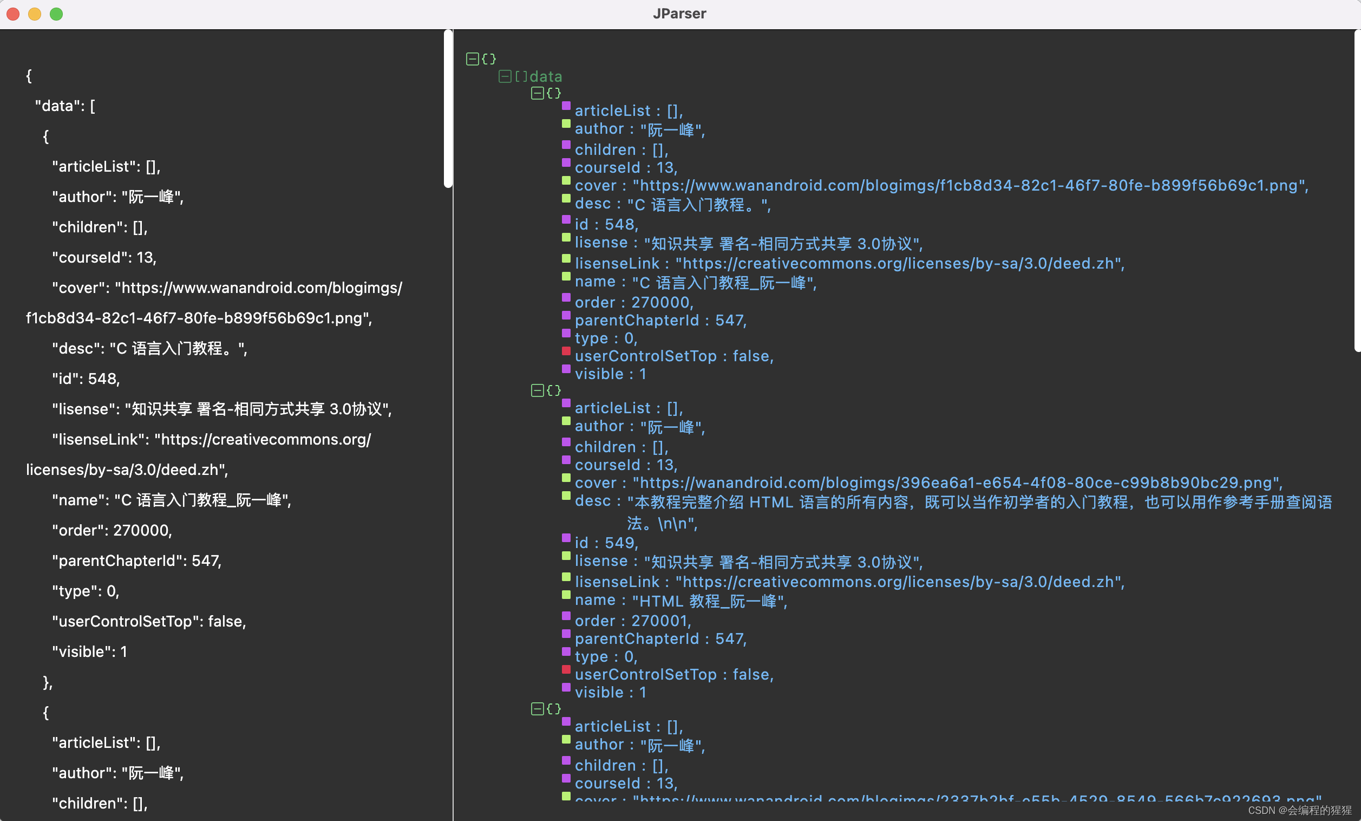Click purple marker beside first parentChapterId row

coord(566,315)
